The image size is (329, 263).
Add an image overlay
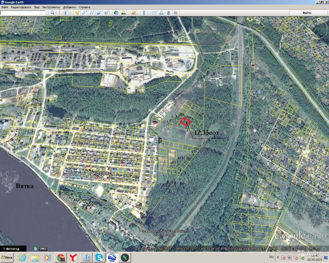pos(99,13)
